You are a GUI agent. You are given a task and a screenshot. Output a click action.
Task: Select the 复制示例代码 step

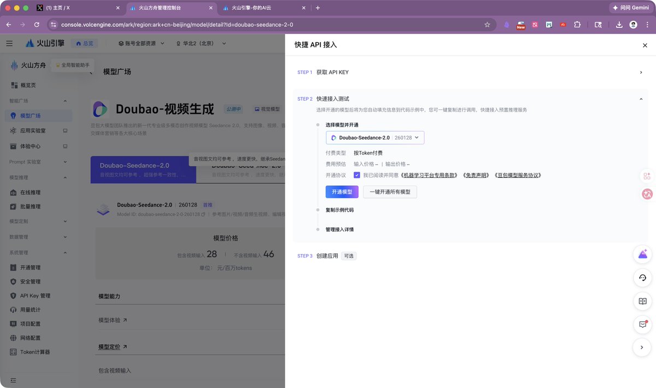click(339, 210)
